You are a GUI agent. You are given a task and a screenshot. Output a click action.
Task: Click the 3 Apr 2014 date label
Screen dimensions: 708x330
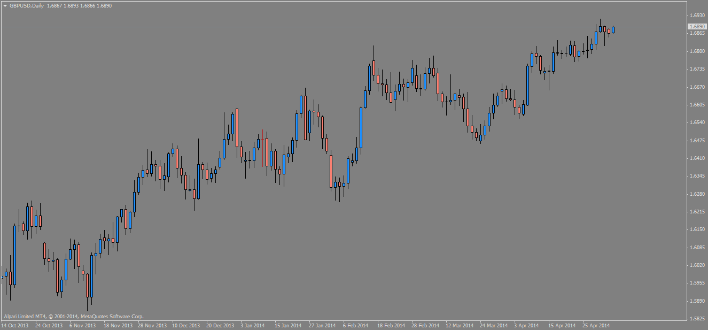click(526, 325)
